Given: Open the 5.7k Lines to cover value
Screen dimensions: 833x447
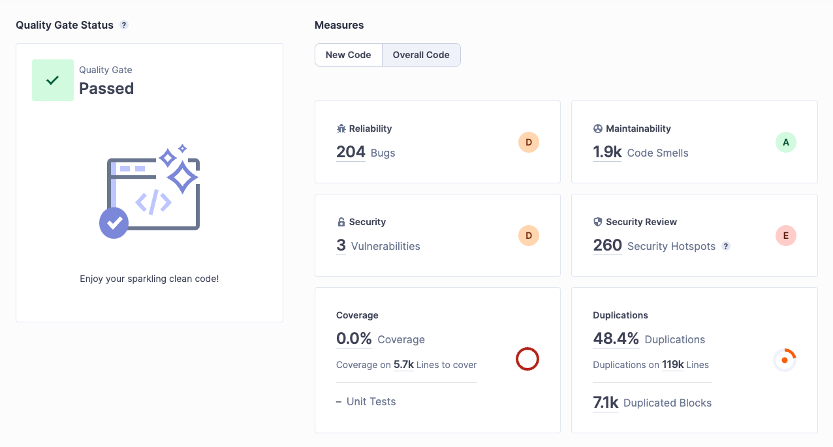Looking at the screenshot, I should pyautogui.click(x=404, y=365).
